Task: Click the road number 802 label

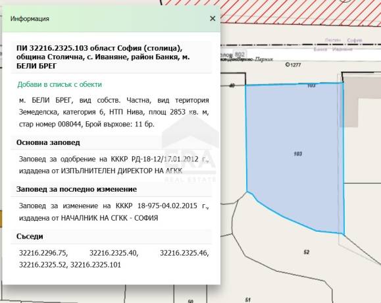Action: [x=240, y=54]
